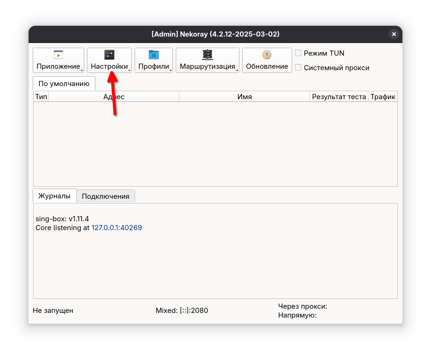Open the Маршрутизация server rack icon
Image resolution: width=431 pixels, height=355 pixels.
(x=208, y=55)
